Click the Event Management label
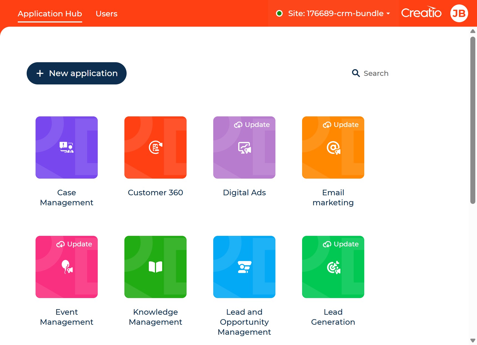Image resolution: width=477 pixels, height=345 pixels. 67,317
